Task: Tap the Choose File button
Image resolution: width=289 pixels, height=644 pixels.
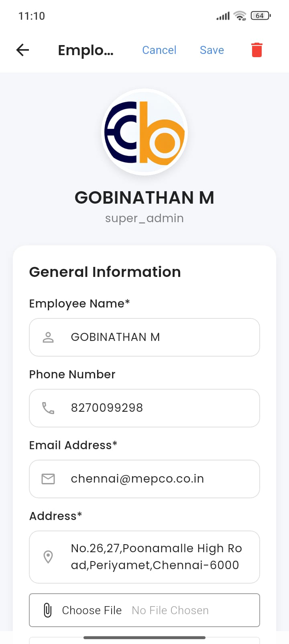Action: [x=92, y=610]
